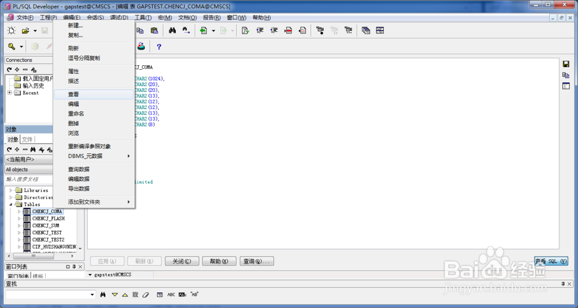Expand the CHENCJ_FLASH table node
The height and width of the screenshot is (308, 578).
[x=19, y=219]
